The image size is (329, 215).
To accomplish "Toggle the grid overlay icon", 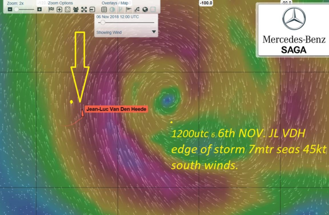I will [x=104, y=9].
